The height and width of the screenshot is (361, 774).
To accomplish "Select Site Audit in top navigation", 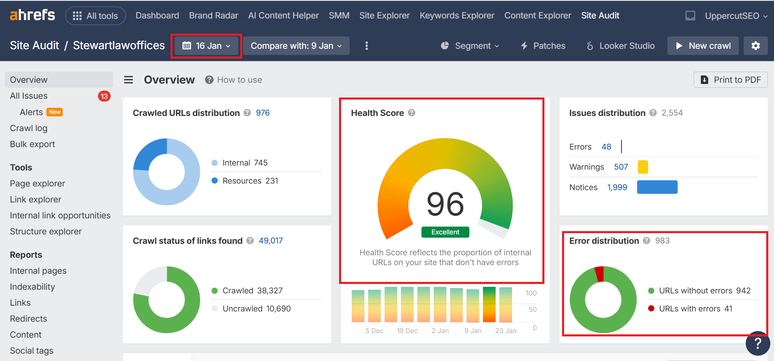I will point(600,16).
